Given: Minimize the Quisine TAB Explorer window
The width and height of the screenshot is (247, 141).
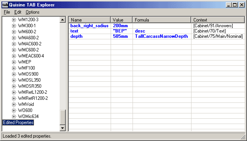Looking at the screenshot, I should [x=229, y=5].
